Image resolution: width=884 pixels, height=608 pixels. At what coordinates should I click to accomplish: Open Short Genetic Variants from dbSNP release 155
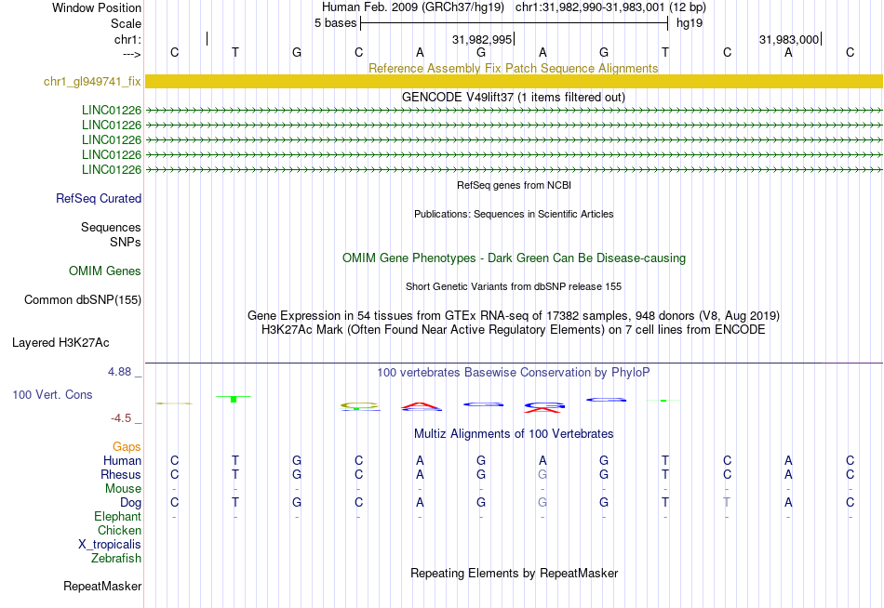pyautogui.click(x=514, y=286)
